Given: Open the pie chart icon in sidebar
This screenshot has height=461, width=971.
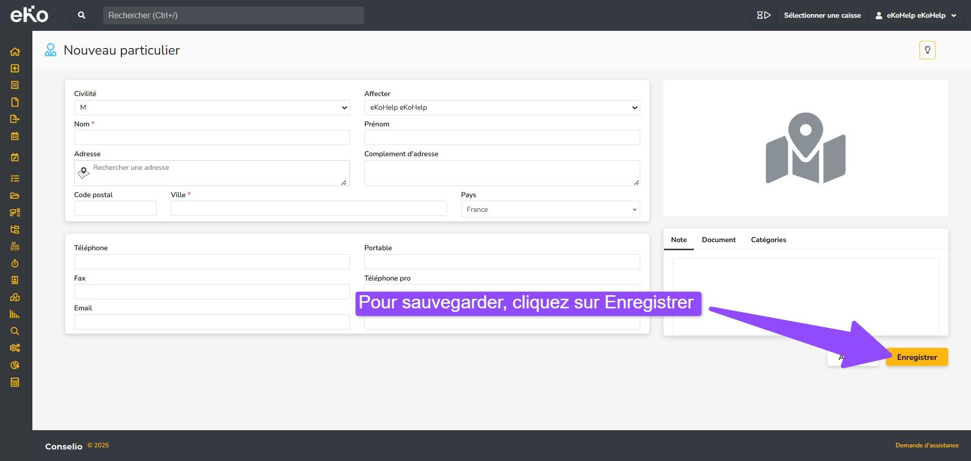Looking at the screenshot, I should (15, 365).
